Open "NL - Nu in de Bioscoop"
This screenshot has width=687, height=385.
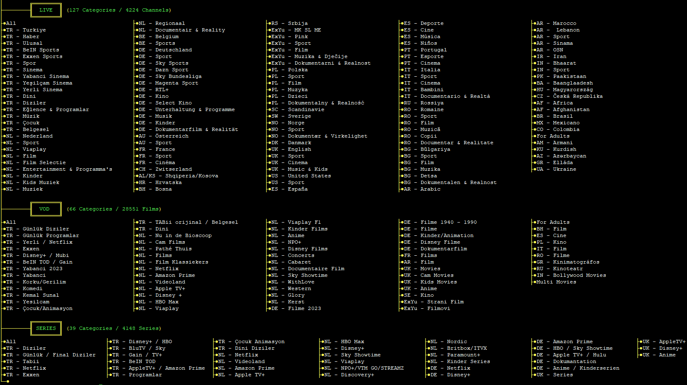coord(175,235)
